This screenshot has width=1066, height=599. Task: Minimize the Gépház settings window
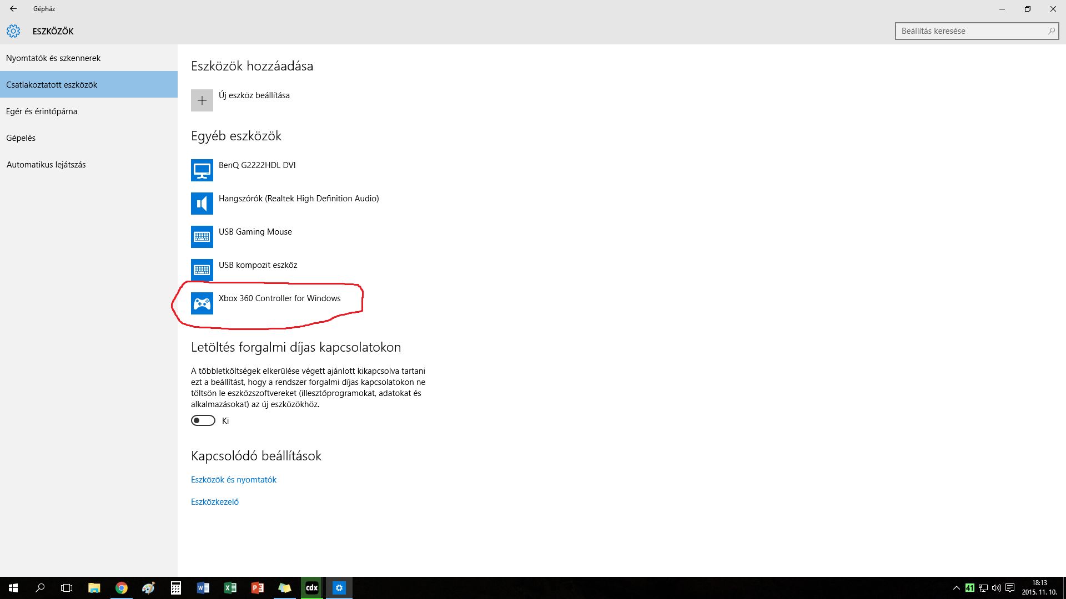click(1002, 9)
